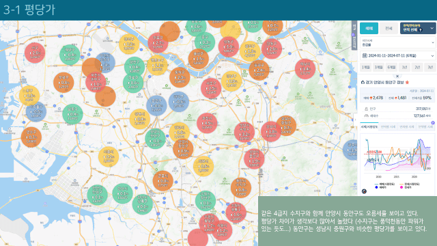Switch to 시세/시장강도 tab
Image resolution: width=437 pixels, height=246 pixels.
(x=369, y=126)
